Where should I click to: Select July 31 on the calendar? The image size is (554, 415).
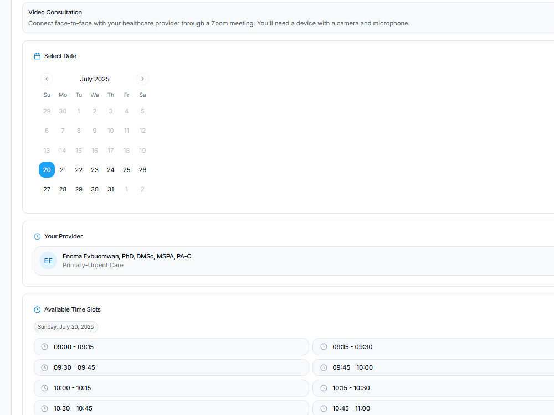coord(111,189)
